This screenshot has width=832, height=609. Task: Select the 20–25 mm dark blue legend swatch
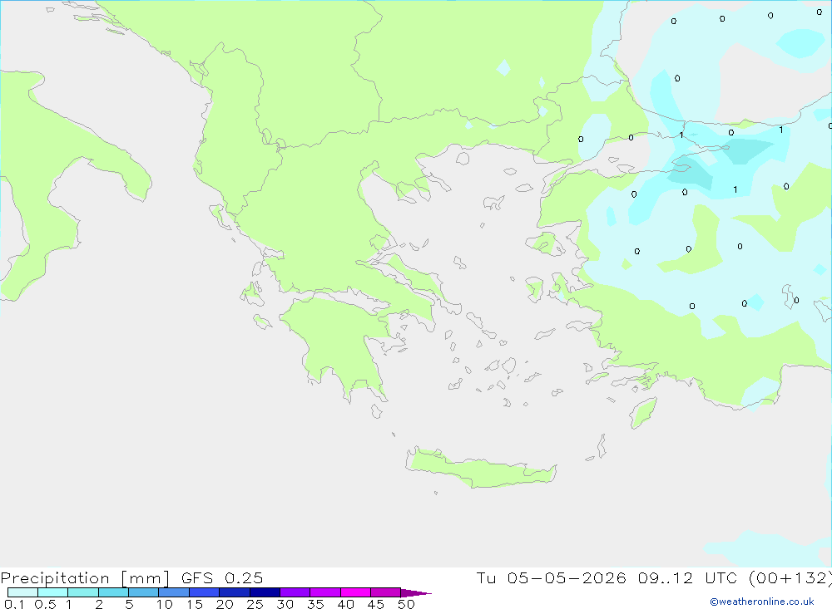[235, 592]
